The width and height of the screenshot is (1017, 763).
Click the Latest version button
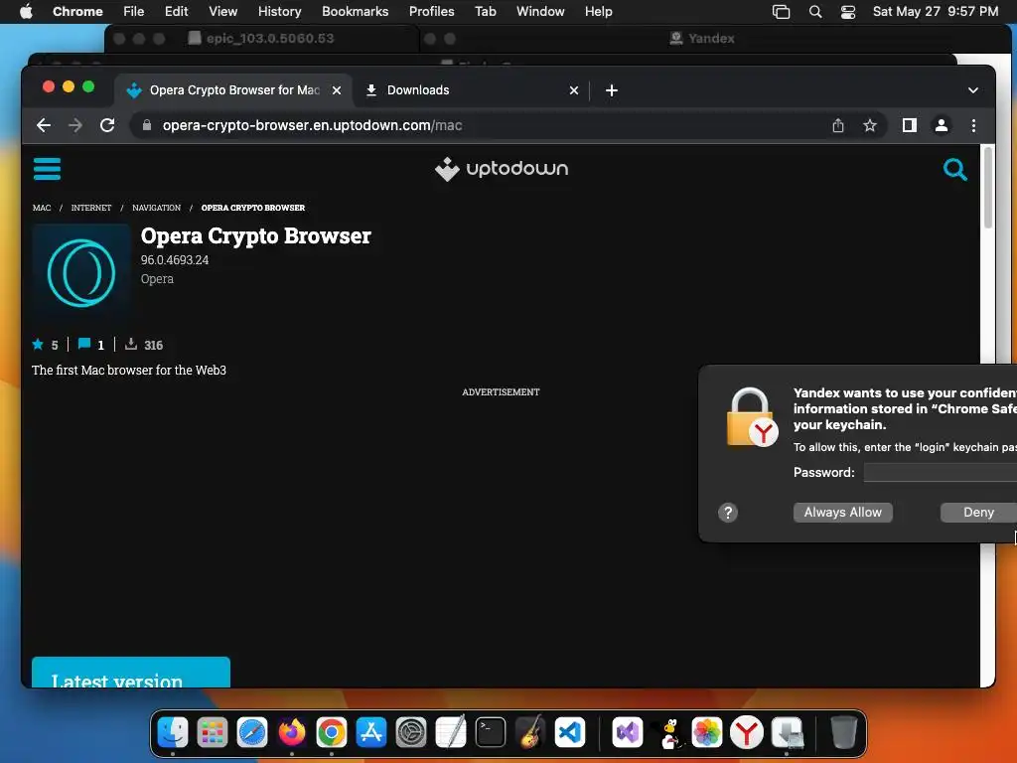point(131,673)
